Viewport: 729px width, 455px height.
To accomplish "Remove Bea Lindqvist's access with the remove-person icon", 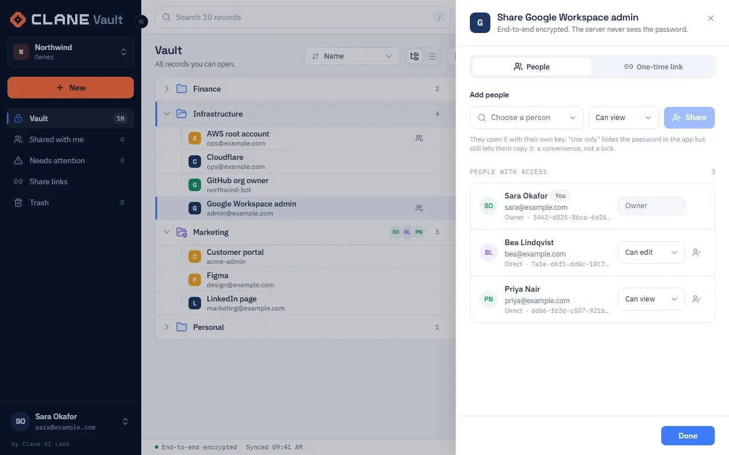I will tap(696, 253).
